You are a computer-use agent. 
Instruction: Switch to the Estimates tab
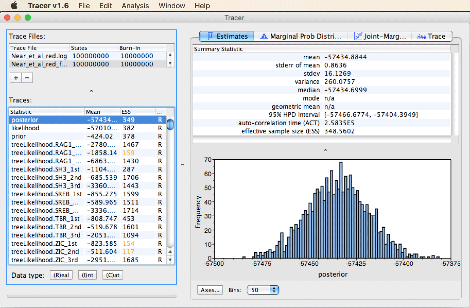point(227,36)
